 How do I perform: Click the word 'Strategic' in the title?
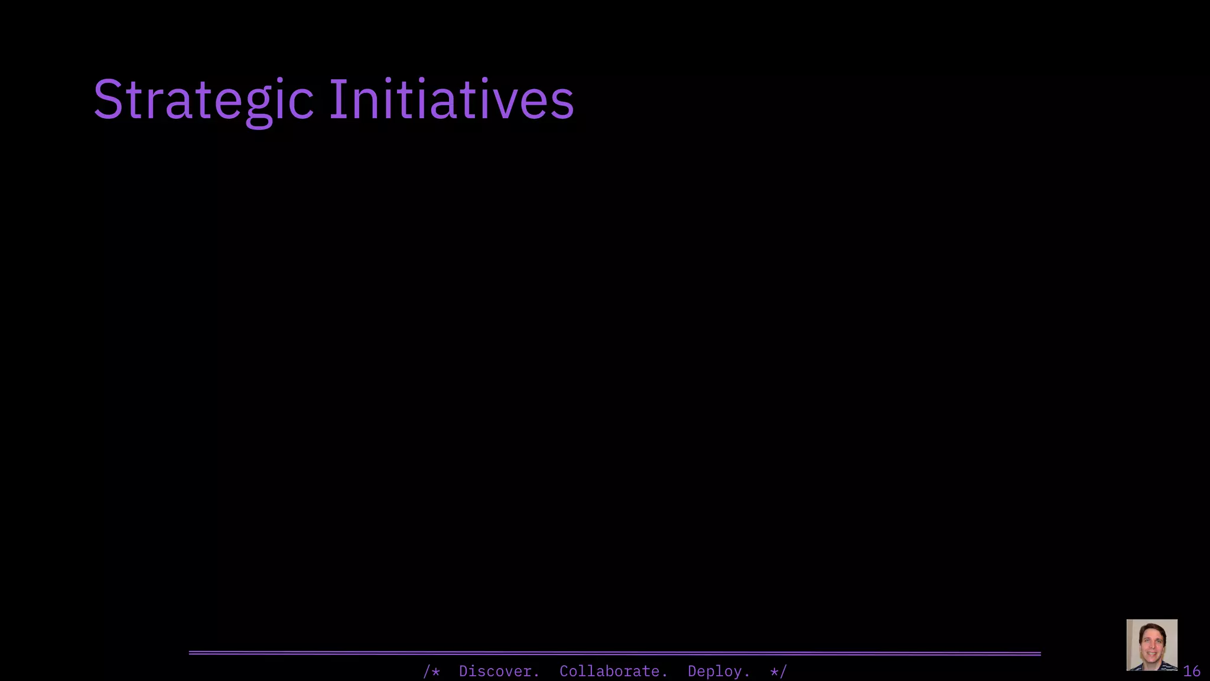tap(203, 99)
